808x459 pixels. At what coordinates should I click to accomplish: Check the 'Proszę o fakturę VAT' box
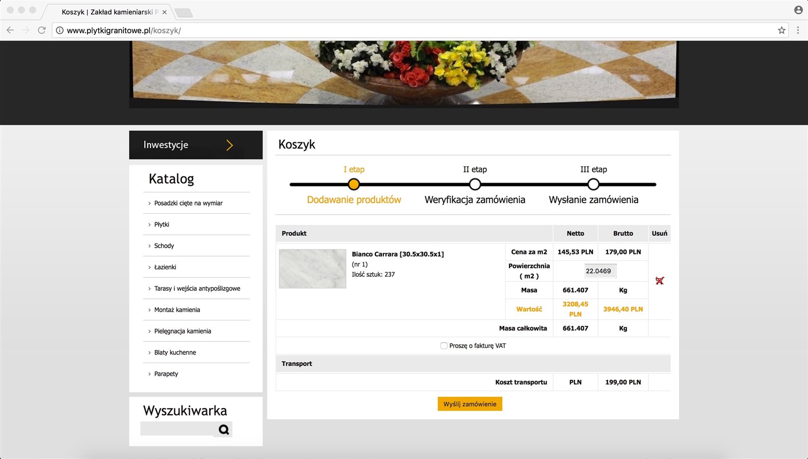click(444, 346)
